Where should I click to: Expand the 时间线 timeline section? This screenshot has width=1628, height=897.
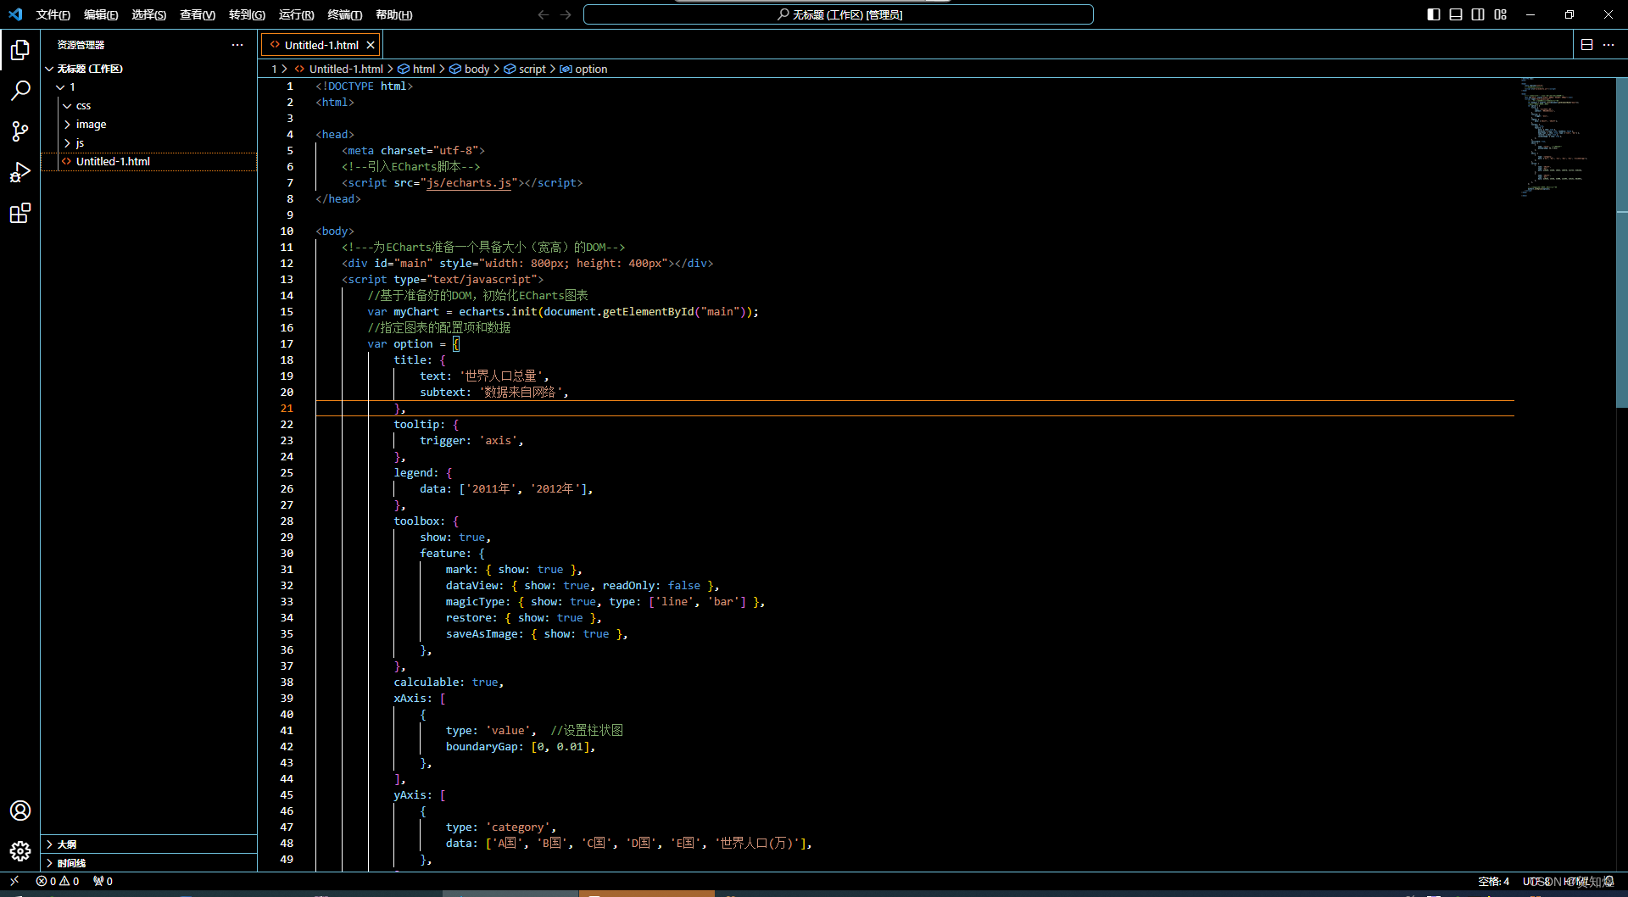(x=148, y=862)
